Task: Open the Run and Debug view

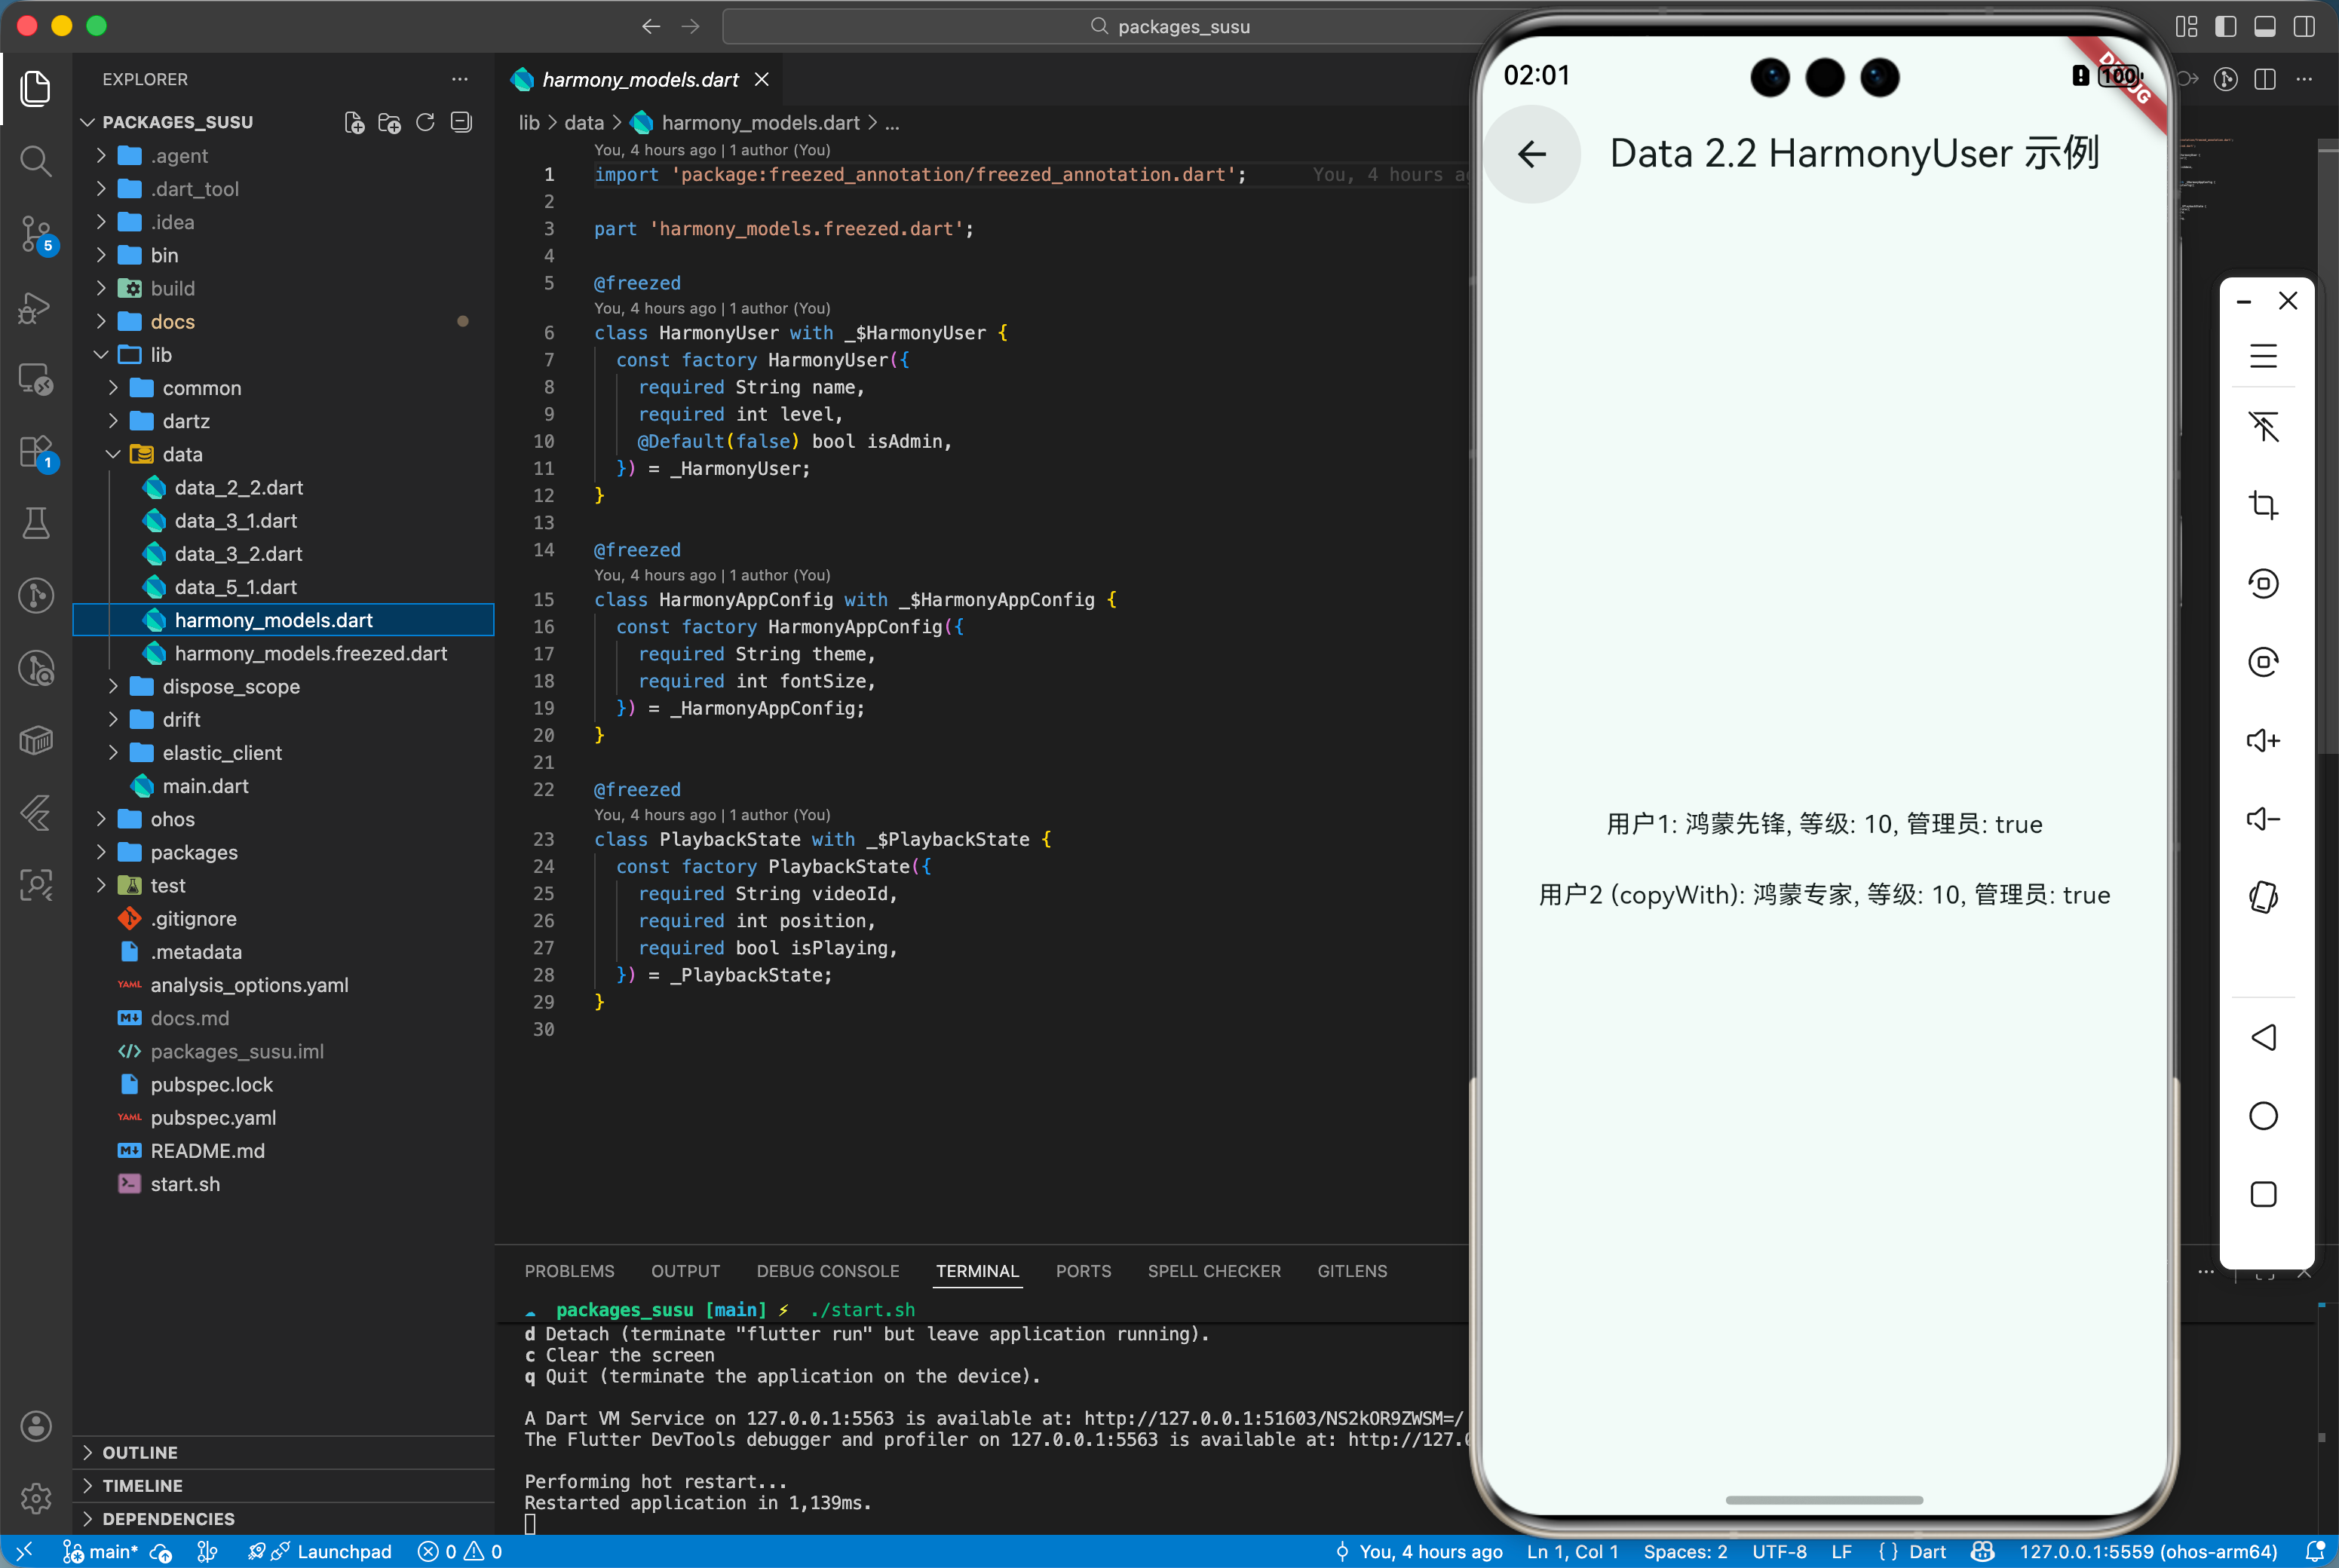Action: click(36, 307)
